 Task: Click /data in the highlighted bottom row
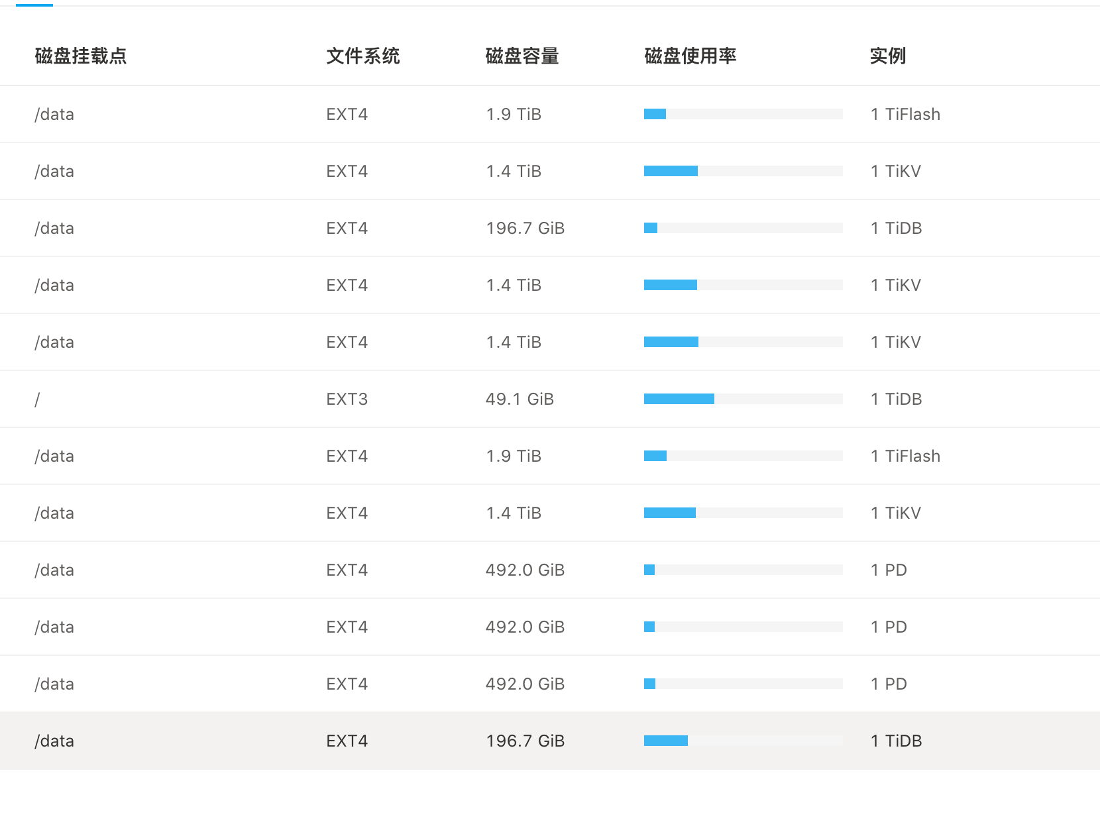tap(54, 741)
